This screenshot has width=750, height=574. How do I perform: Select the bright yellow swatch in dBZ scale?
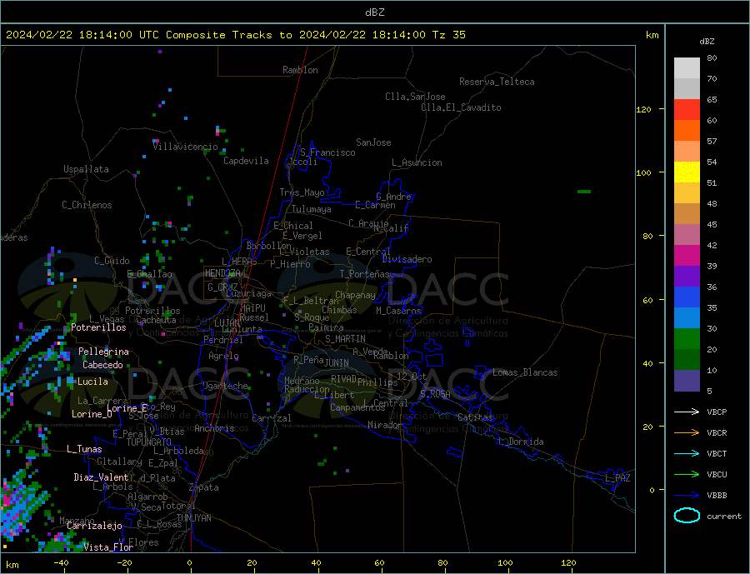point(687,172)
